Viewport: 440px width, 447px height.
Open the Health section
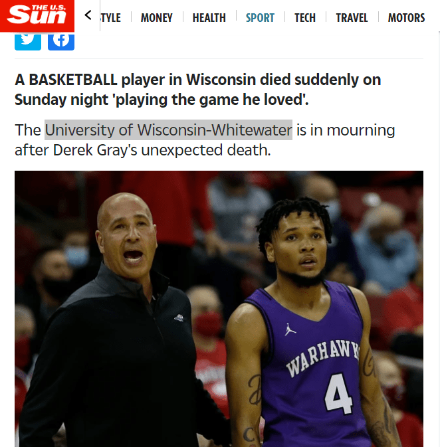point(209,18)
